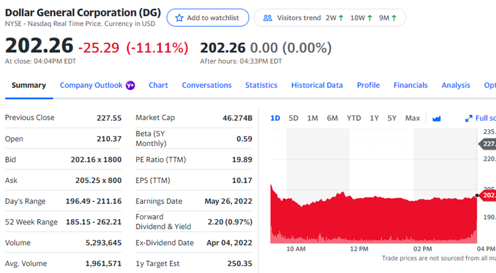Viewport: 496px width, 273px height.
Task: Select the 5Y chart range
Action: [392, 118]
